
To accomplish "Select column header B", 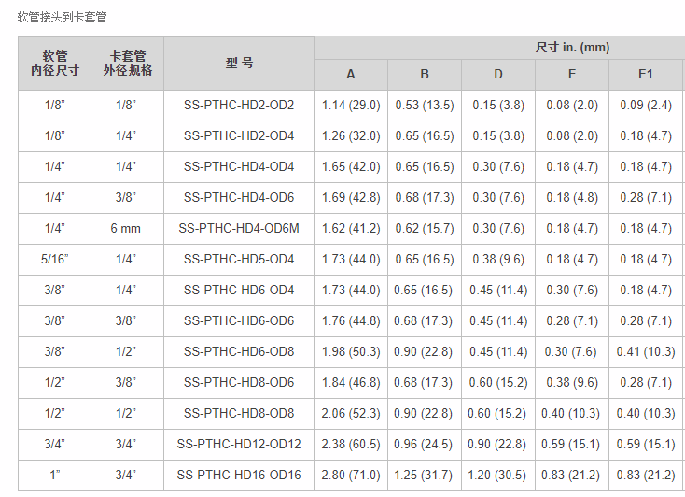I will 425,75.
